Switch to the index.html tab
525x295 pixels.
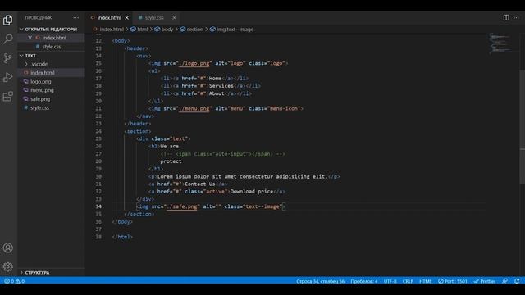click(109, 18)
